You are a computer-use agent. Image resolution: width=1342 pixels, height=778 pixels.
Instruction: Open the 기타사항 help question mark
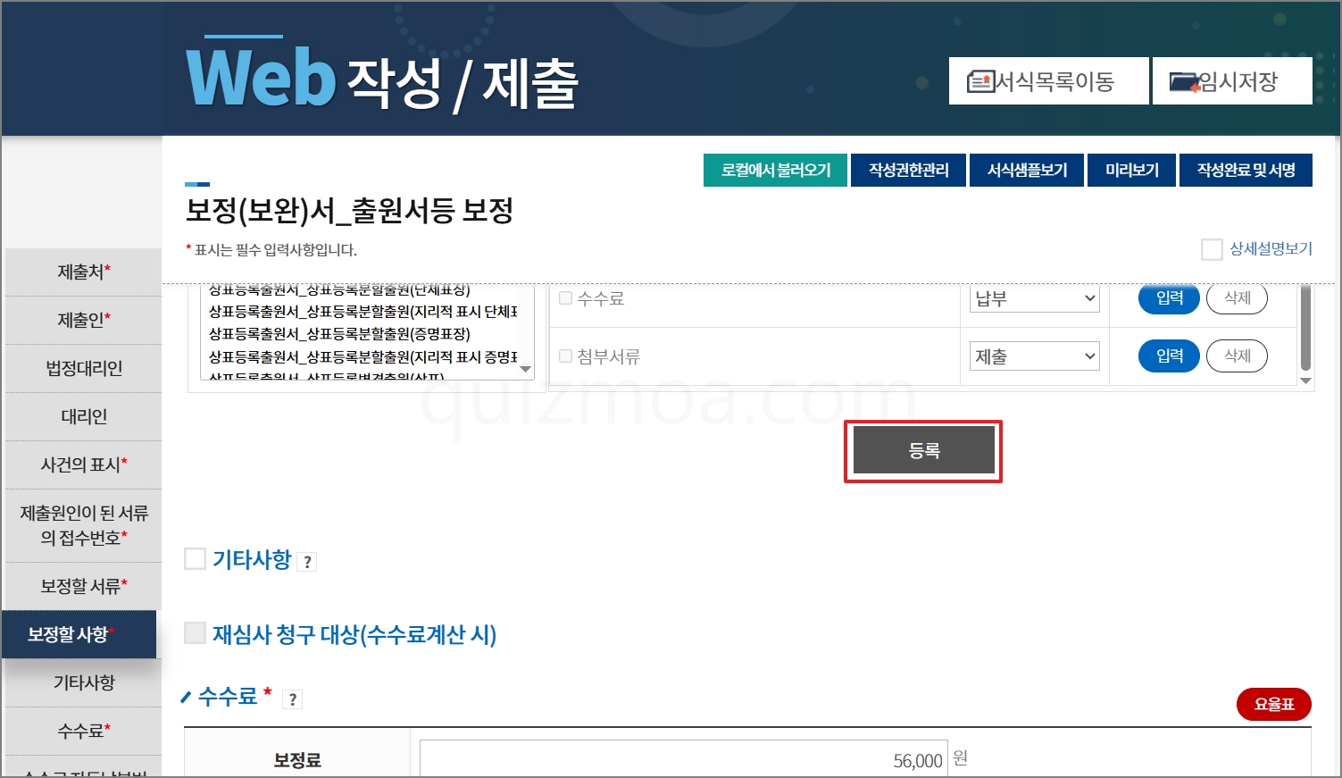click(x=307, y=562)
